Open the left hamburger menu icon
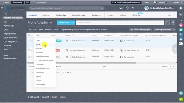 tap(2, 8)
